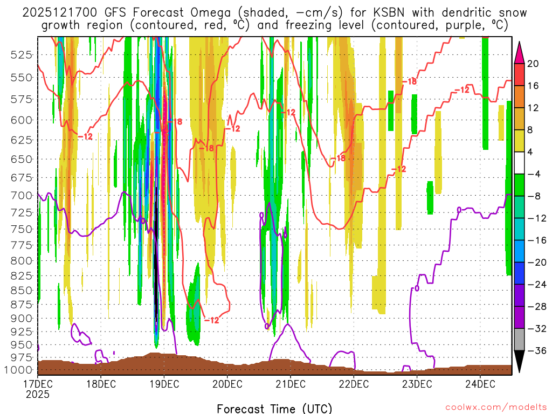Click the 925 pressure level label
Image resolution: width=552 pixels, height=414 pixels.
tap(21, 332)
